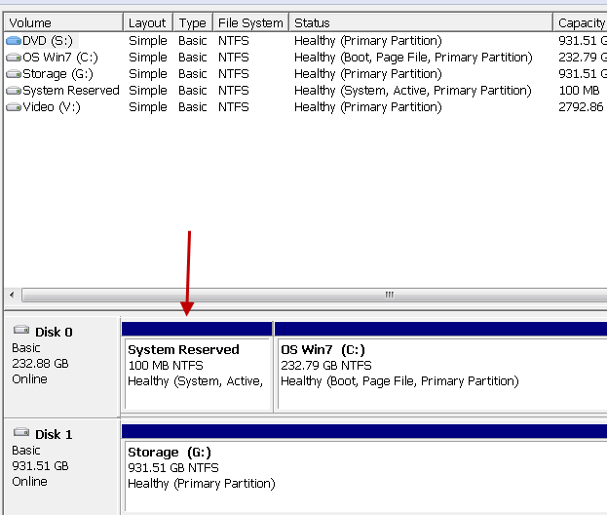Click the 232.88 GB size under Disk 0
This screenshot has width=607, height=515.
(40, 364)
